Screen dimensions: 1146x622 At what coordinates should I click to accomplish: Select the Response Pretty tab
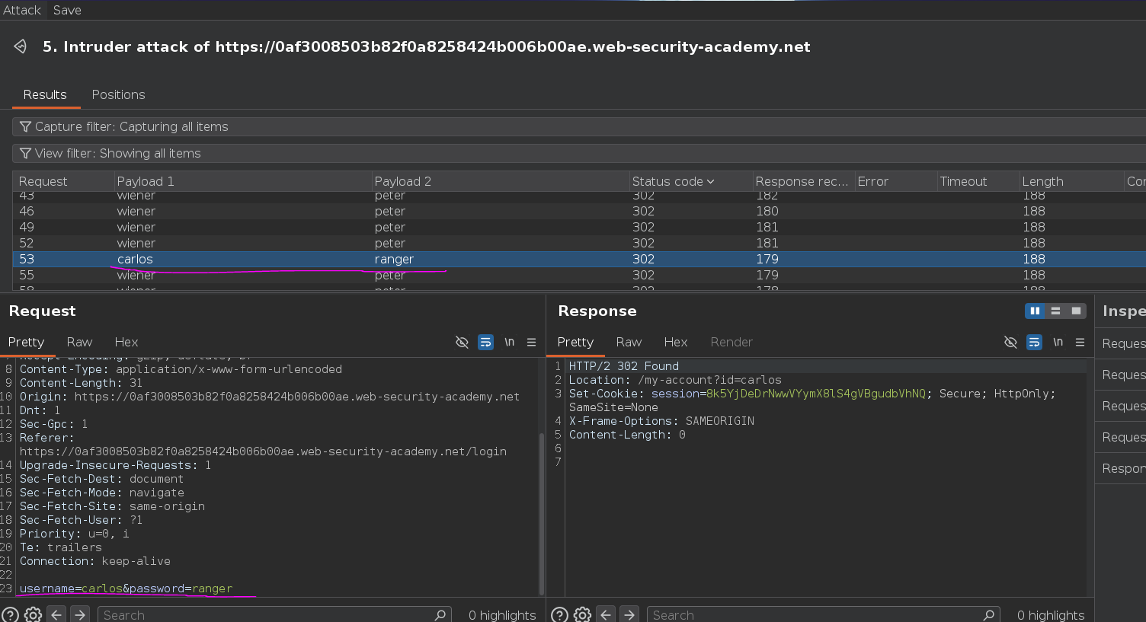coord(575,342)
